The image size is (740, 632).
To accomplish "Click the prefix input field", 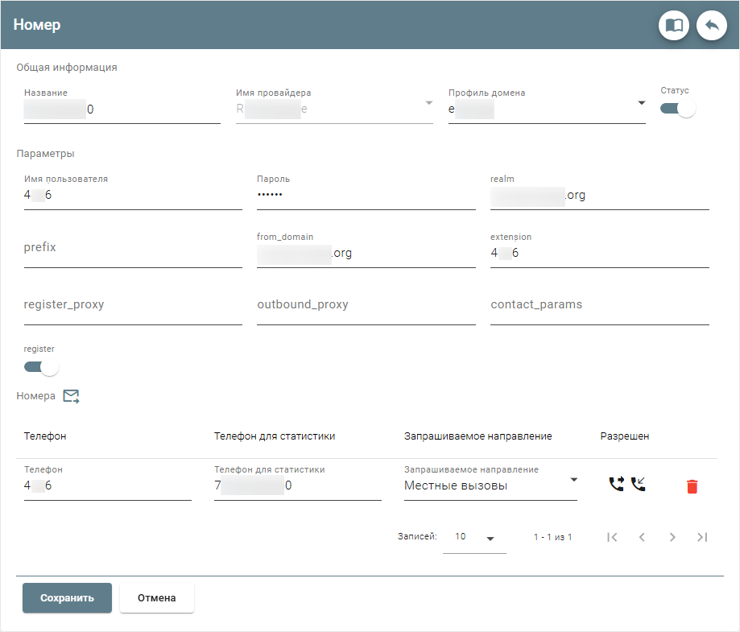I will [x=133, y=248].
